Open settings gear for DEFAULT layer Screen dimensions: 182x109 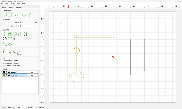(32, 72)
